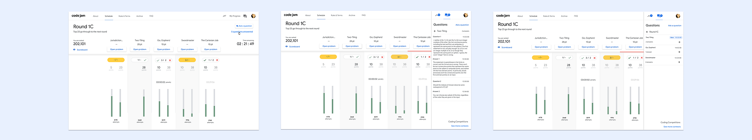Screen dimensions: 752x140
Task: Open chat icon on the time-remaining screen
Action: point(245,16)
